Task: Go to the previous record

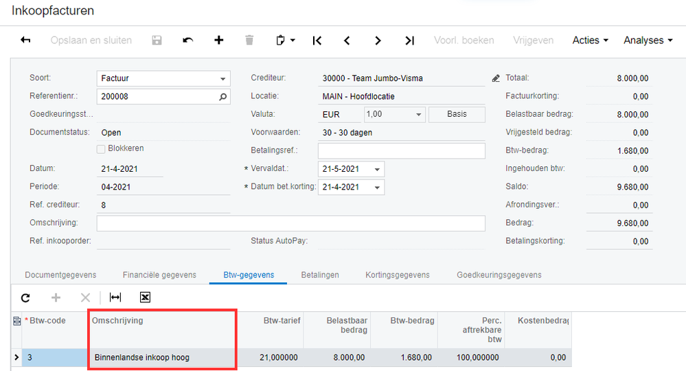Action: coord(347,41)
